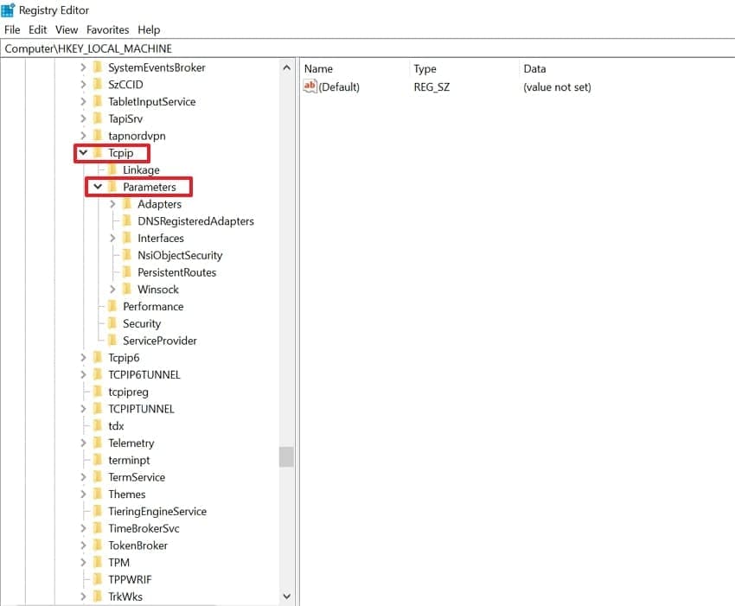Click the tree panel scrollbar down arrow

tap(287, 596)
